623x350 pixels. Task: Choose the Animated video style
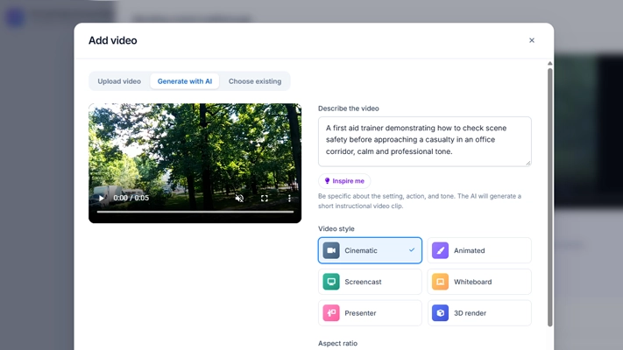coord(479,250)
